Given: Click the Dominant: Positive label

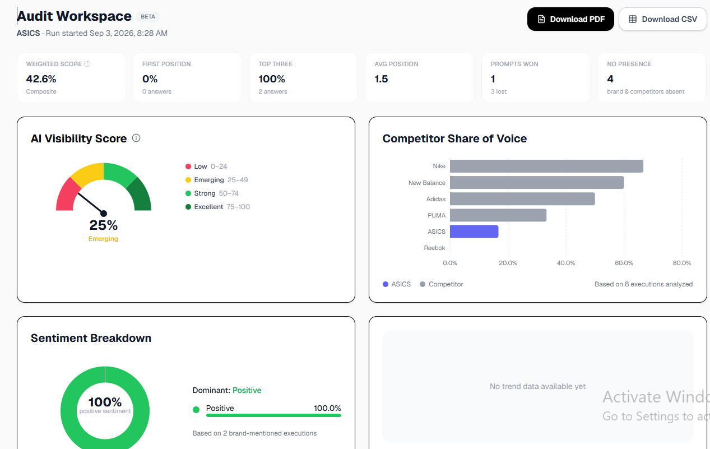Looking at the screenshot, I should point(227,390).
